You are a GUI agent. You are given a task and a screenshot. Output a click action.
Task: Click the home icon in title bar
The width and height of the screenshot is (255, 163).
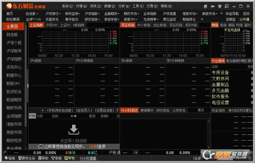[205, 6]
